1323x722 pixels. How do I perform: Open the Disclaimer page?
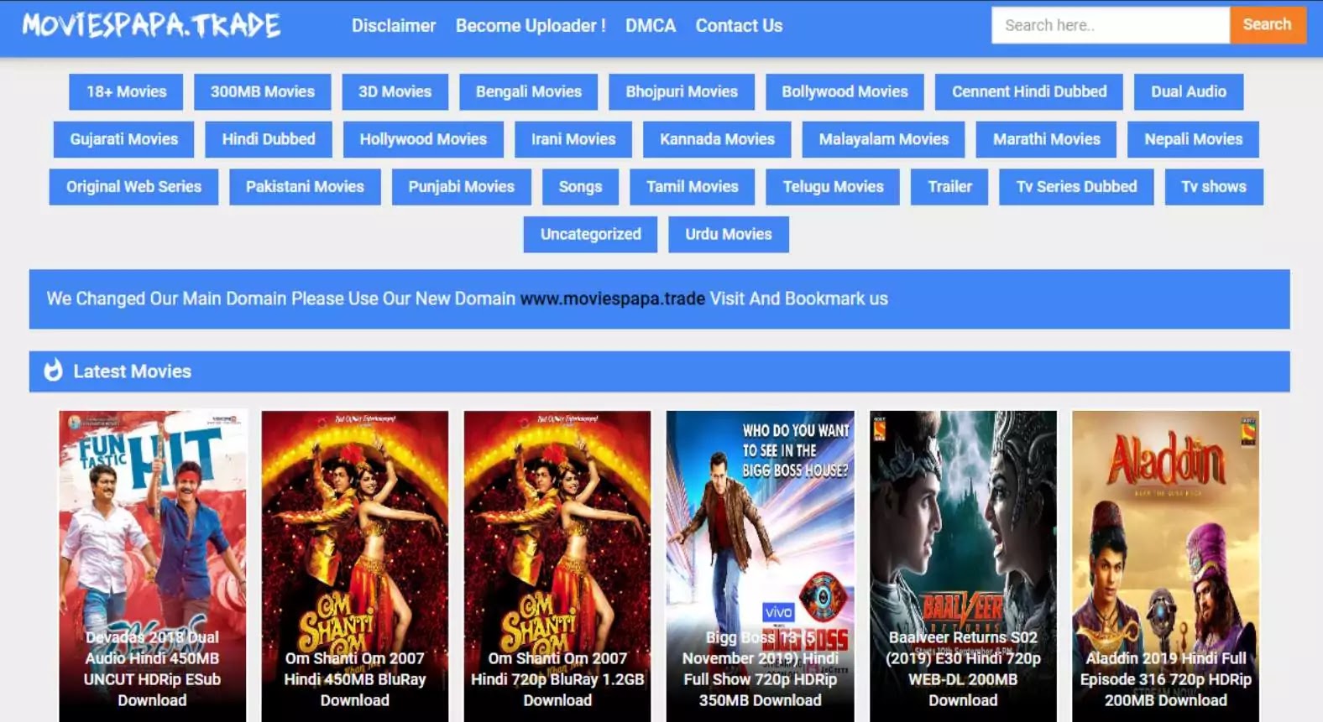click(393, 26)
